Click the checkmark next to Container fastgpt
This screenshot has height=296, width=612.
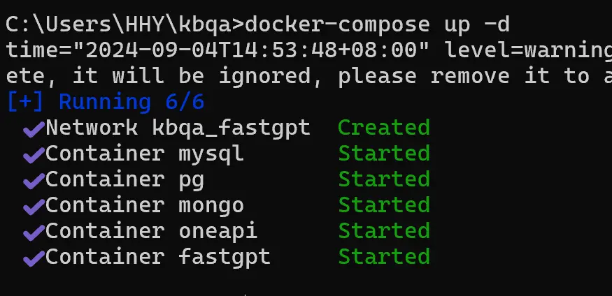coord(33,259)
